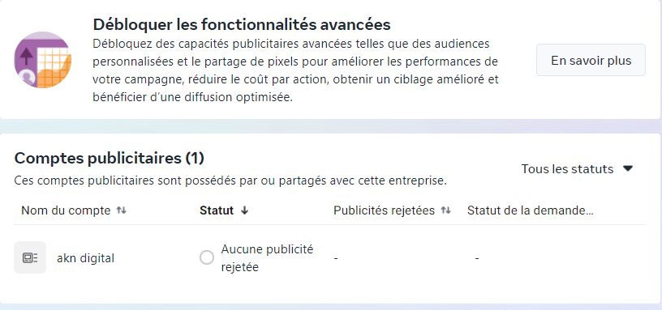
Task: Select the Statut de la demande column header
Action: [x=531, y=210]
